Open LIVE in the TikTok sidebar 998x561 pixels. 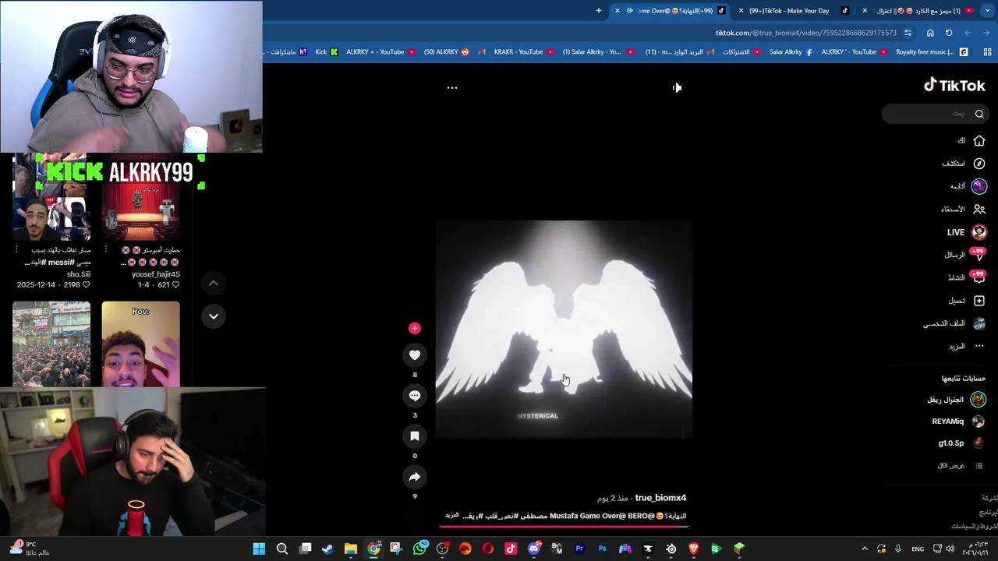966,232
